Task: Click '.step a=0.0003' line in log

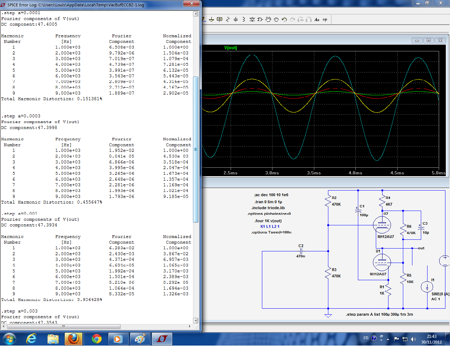Action: 21,116
